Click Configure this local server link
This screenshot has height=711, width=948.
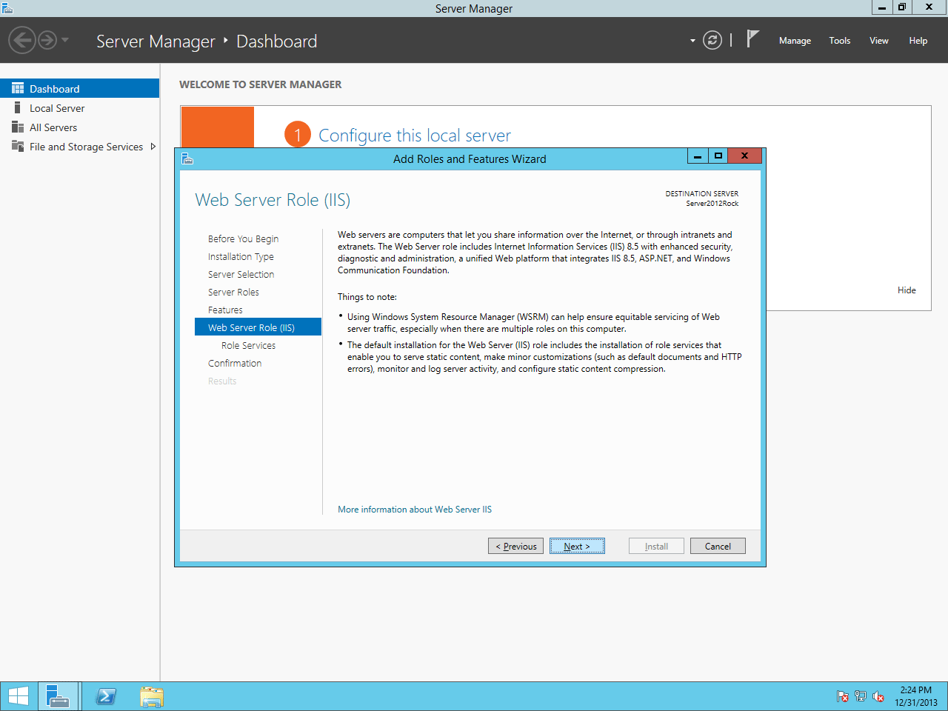pyautogui.click(x=414, y=136)
